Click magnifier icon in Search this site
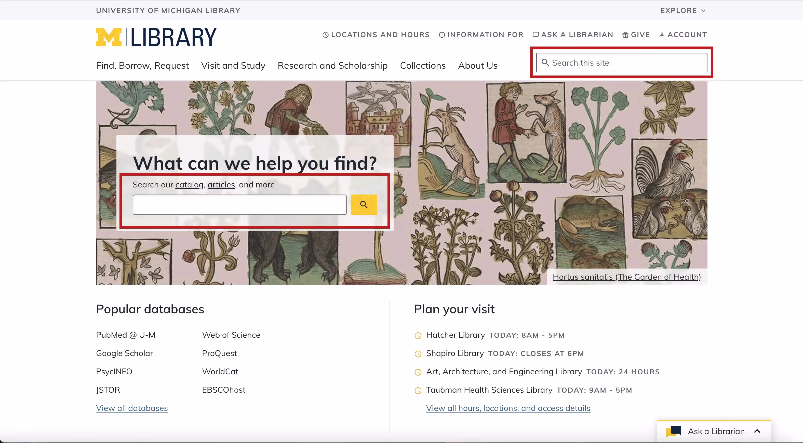This screenshot has width=803, height=443. click(x=545, y=63)
